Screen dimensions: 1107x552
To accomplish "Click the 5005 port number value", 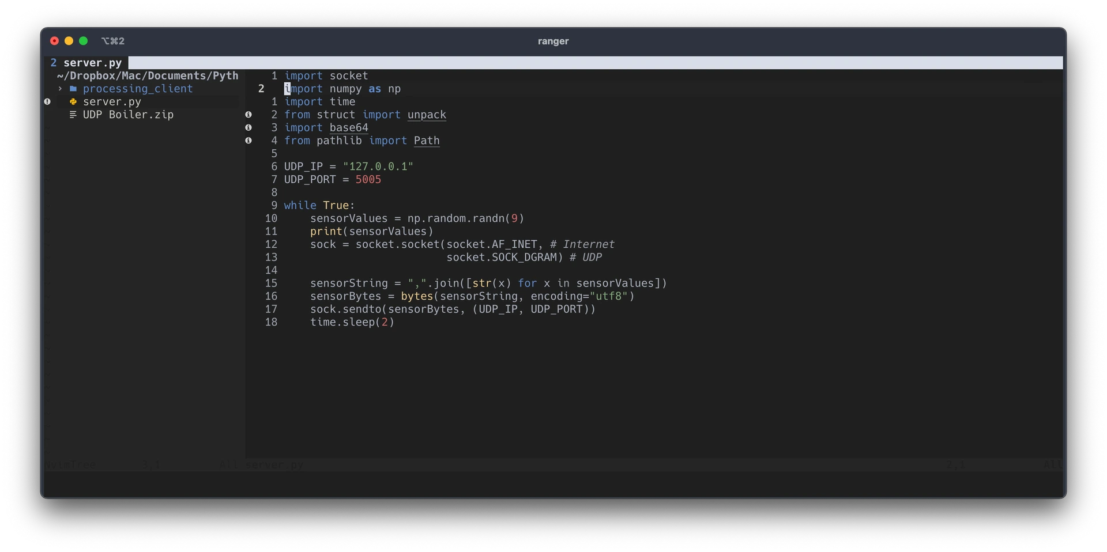I will [368, 180].
